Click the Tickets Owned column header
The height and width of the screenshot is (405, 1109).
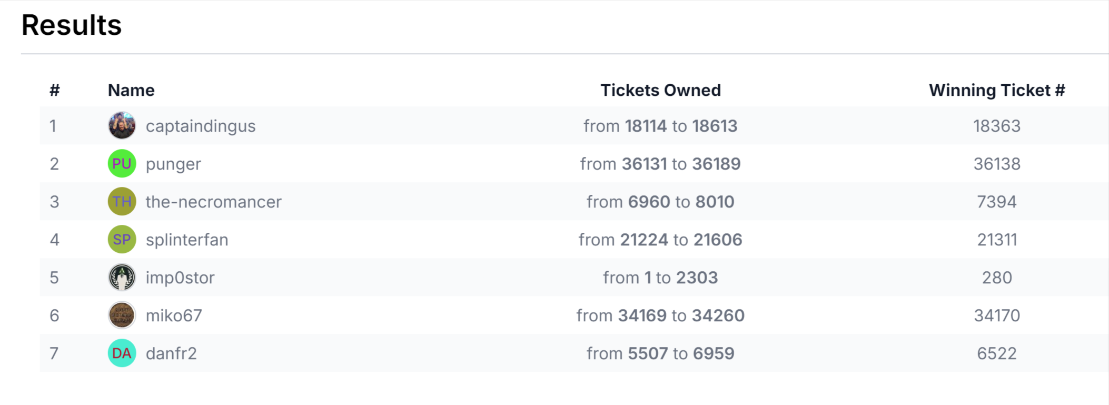tap(660, 90)
